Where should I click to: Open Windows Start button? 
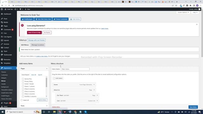click(x=3, y=112)
